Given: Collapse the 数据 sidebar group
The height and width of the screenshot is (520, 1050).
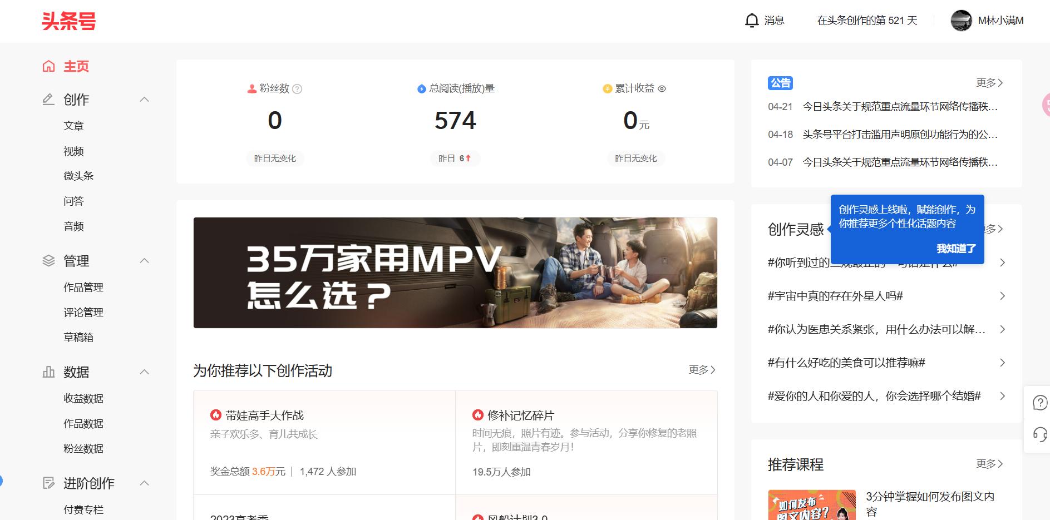Looking at the screenshot, I should (144, 372).
